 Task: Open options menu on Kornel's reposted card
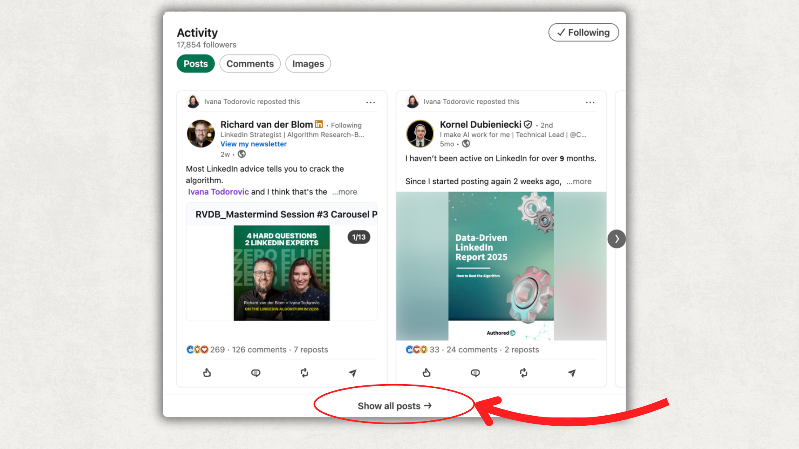click(590, 102)
